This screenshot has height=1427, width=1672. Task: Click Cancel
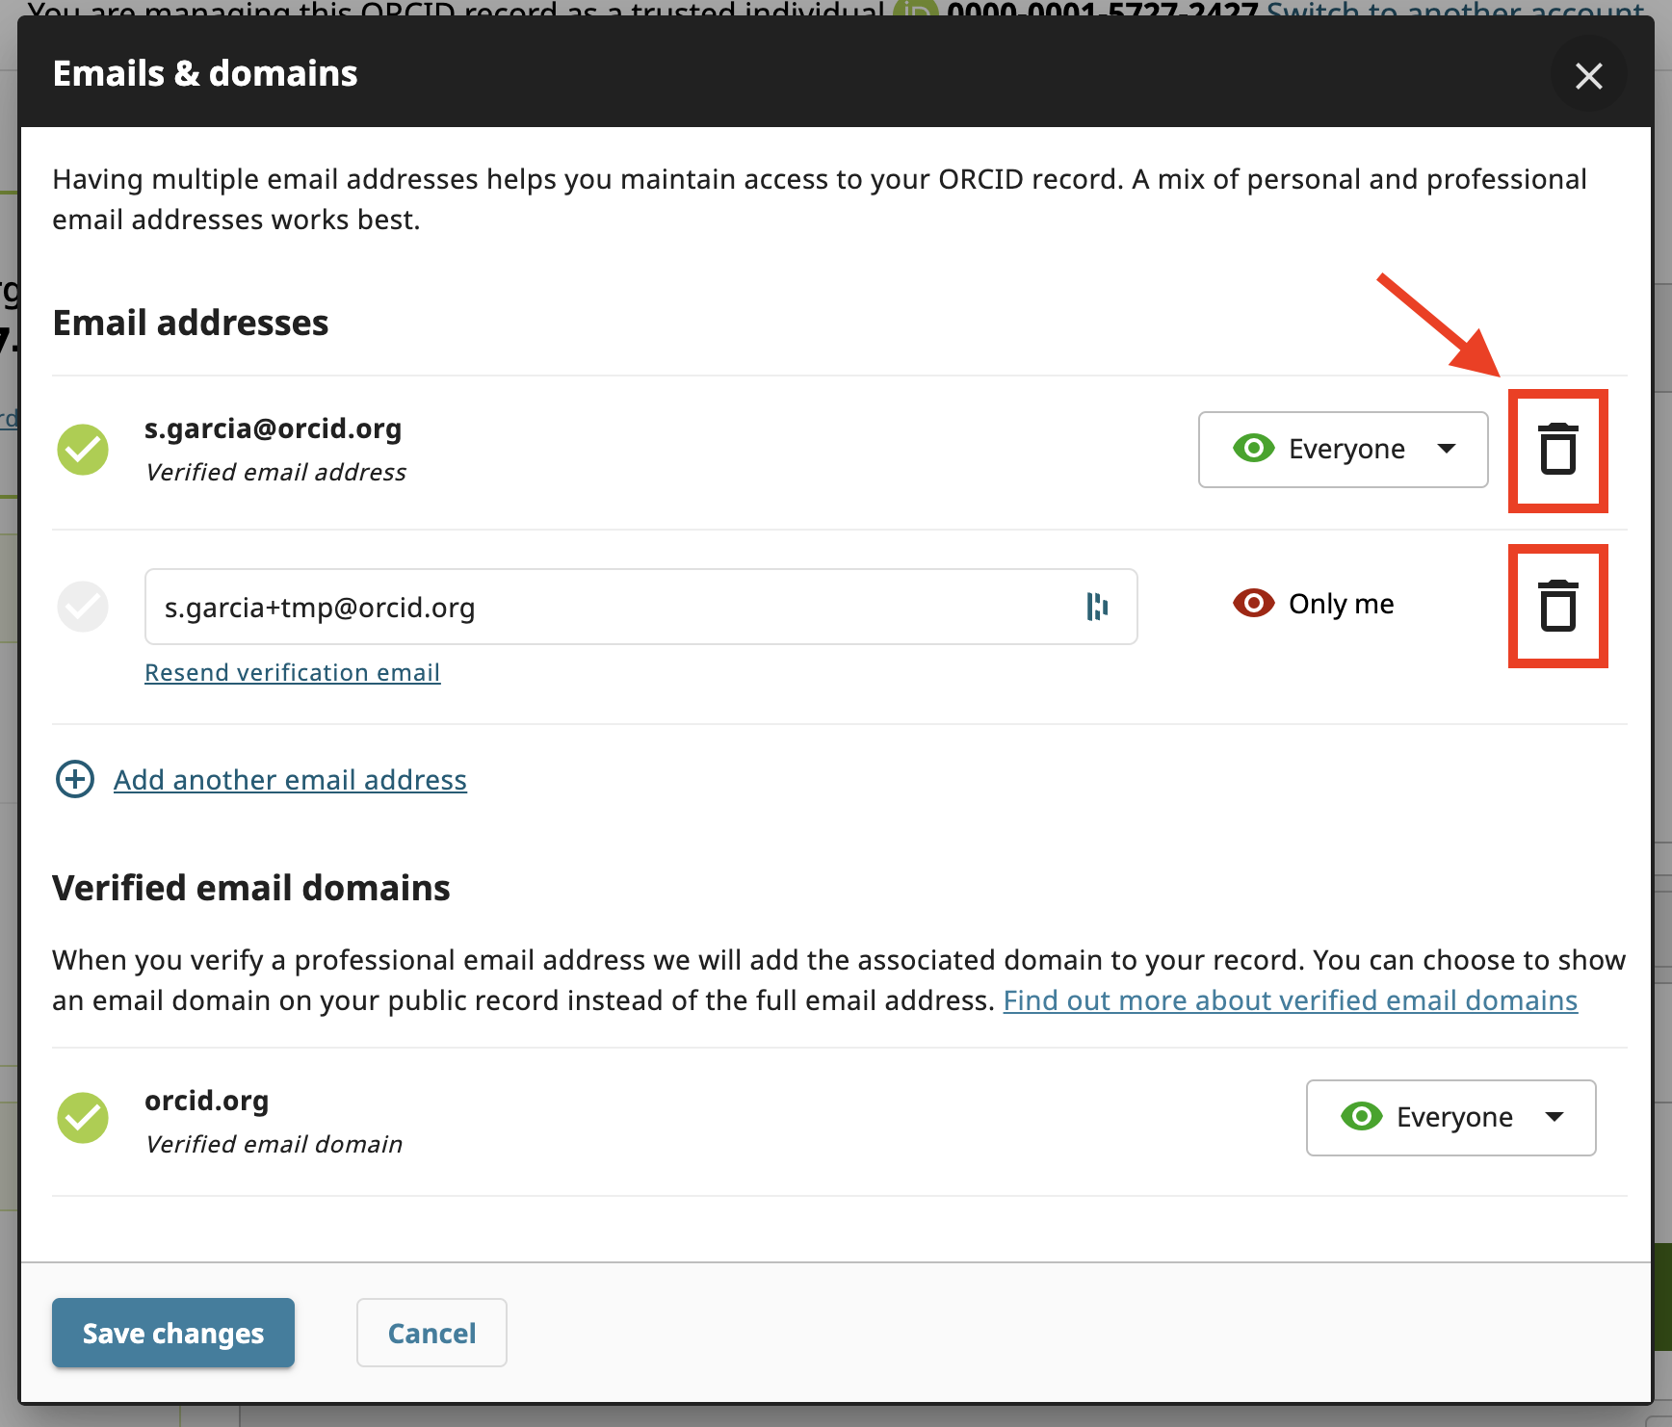click(x=431, y=1333)
